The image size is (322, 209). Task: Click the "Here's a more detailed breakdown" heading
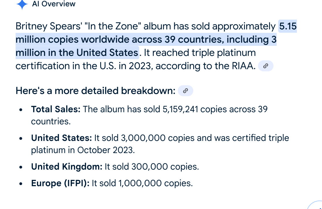tap(96, 91)
